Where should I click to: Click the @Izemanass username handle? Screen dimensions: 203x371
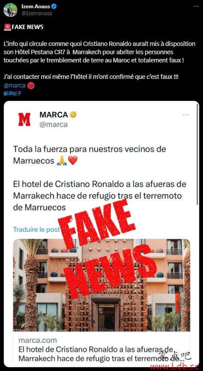click(x=37, y=13)
